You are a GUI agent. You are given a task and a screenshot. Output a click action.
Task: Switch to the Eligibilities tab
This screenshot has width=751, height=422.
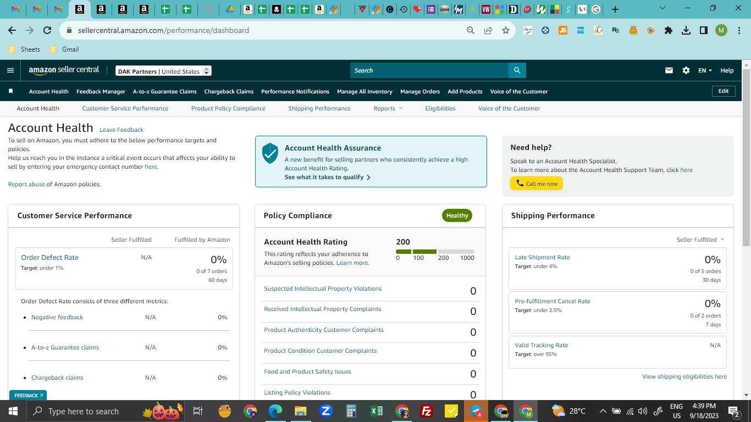[440, 108]
